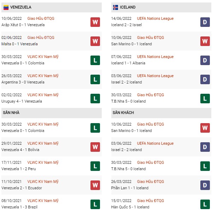Viewport: 212px width, 213px height.
Task: Click W badge for Arập Xêut vs Venezuela
Action: pos(95,22)
